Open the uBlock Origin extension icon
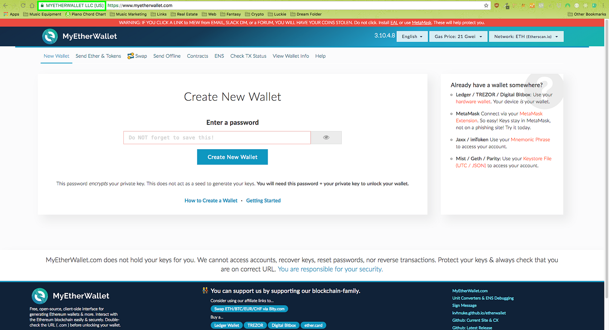Viewport: 609px width, 330px height. 497,6
